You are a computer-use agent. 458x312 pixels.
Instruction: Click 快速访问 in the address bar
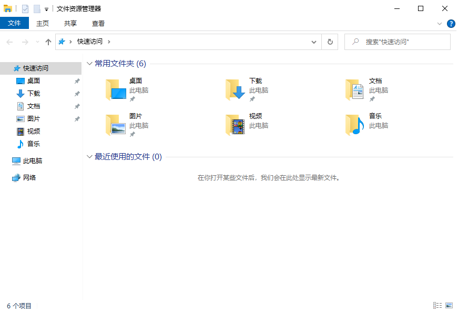click(90, 42)
